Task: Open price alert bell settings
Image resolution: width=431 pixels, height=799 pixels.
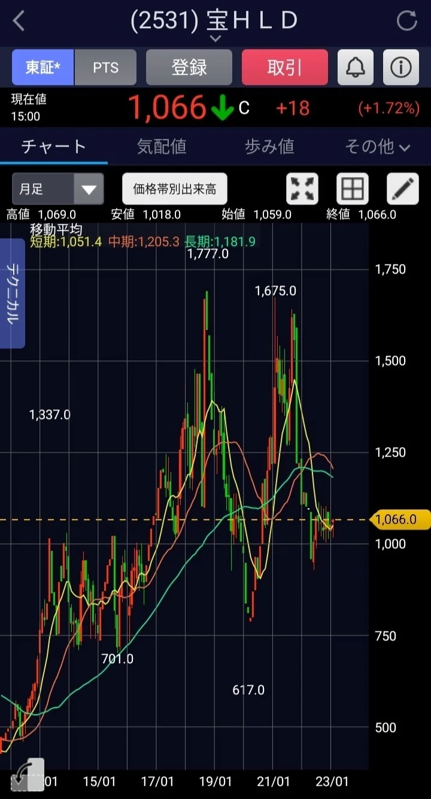Action: (x=356, y=67)
